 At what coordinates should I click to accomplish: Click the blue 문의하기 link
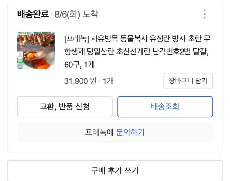point(130,133)
